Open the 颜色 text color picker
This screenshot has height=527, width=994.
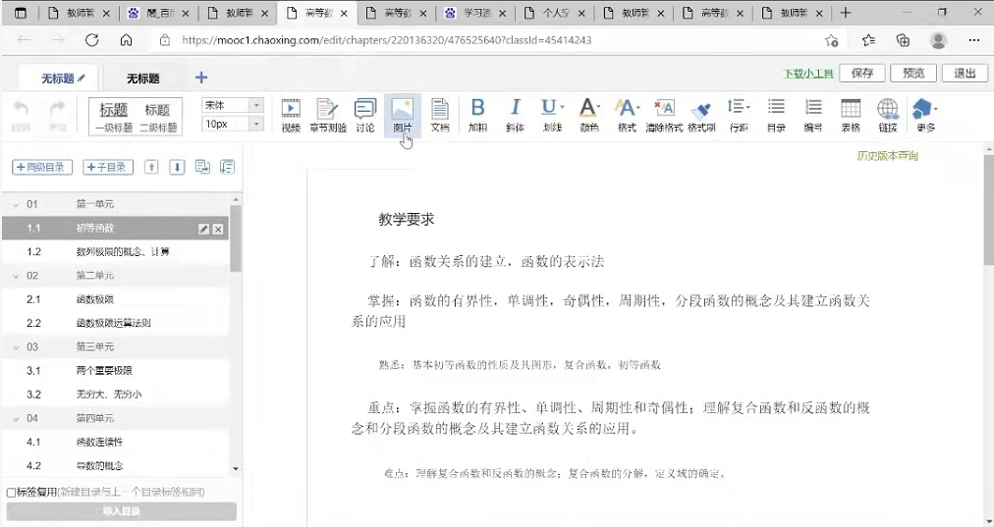588,115
